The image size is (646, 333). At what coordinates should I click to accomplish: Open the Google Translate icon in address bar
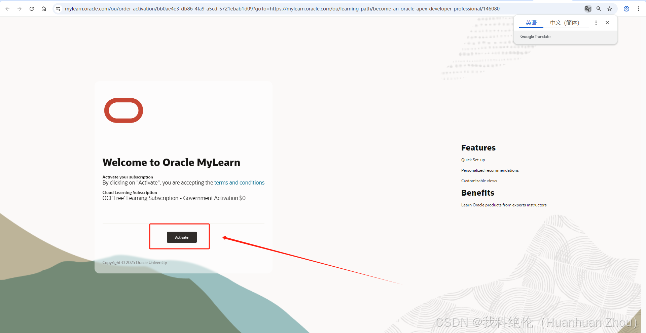pyautogui.click(x=588, y=9)
